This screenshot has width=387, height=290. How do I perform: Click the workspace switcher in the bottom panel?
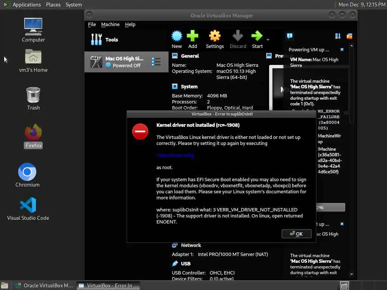tap(344, 285)
